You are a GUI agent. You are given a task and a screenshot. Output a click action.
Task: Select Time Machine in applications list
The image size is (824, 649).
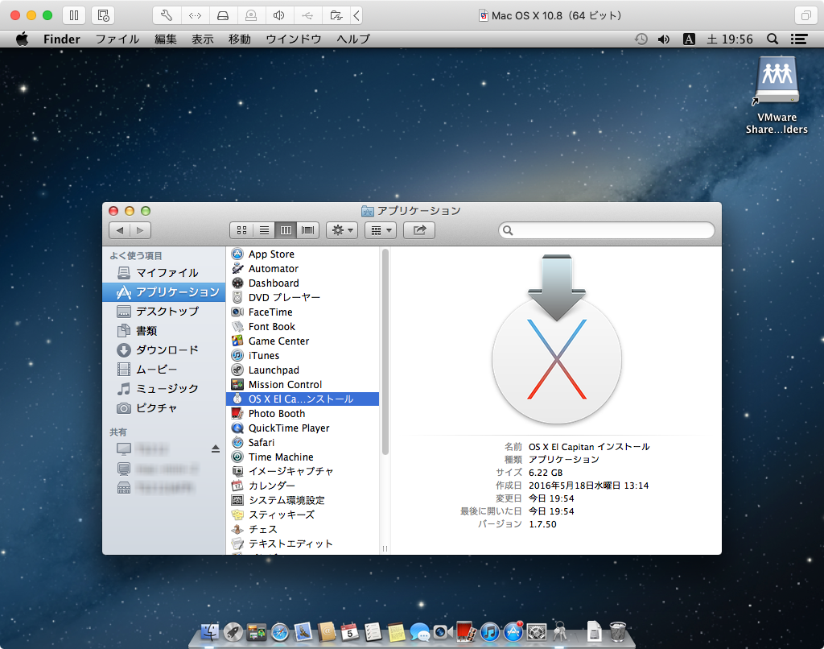[303, 457]
